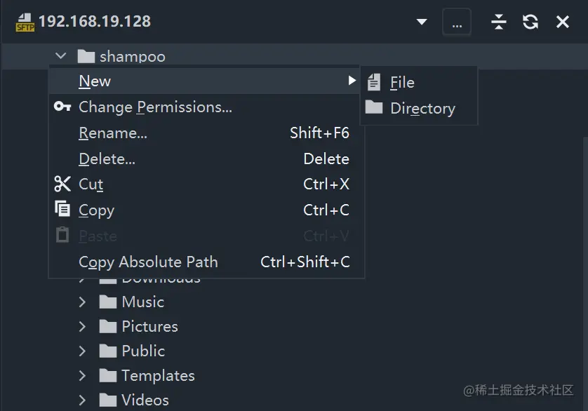Click the file icon in New submenu
This screenshot has height=411, width=588.
[x=374, y=82]
